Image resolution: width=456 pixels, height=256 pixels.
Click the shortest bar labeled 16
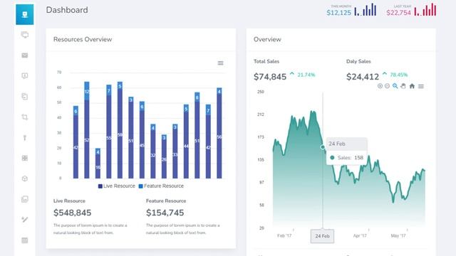click(x=98, y=167)
